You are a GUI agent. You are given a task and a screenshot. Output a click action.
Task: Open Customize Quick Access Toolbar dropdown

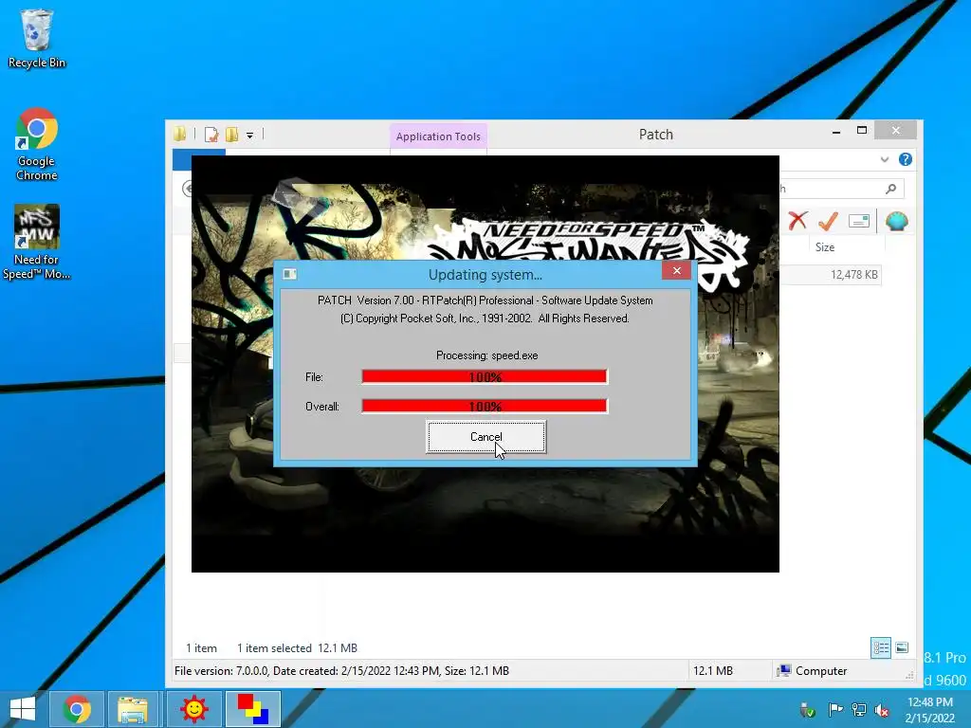[x=250, y=135]
